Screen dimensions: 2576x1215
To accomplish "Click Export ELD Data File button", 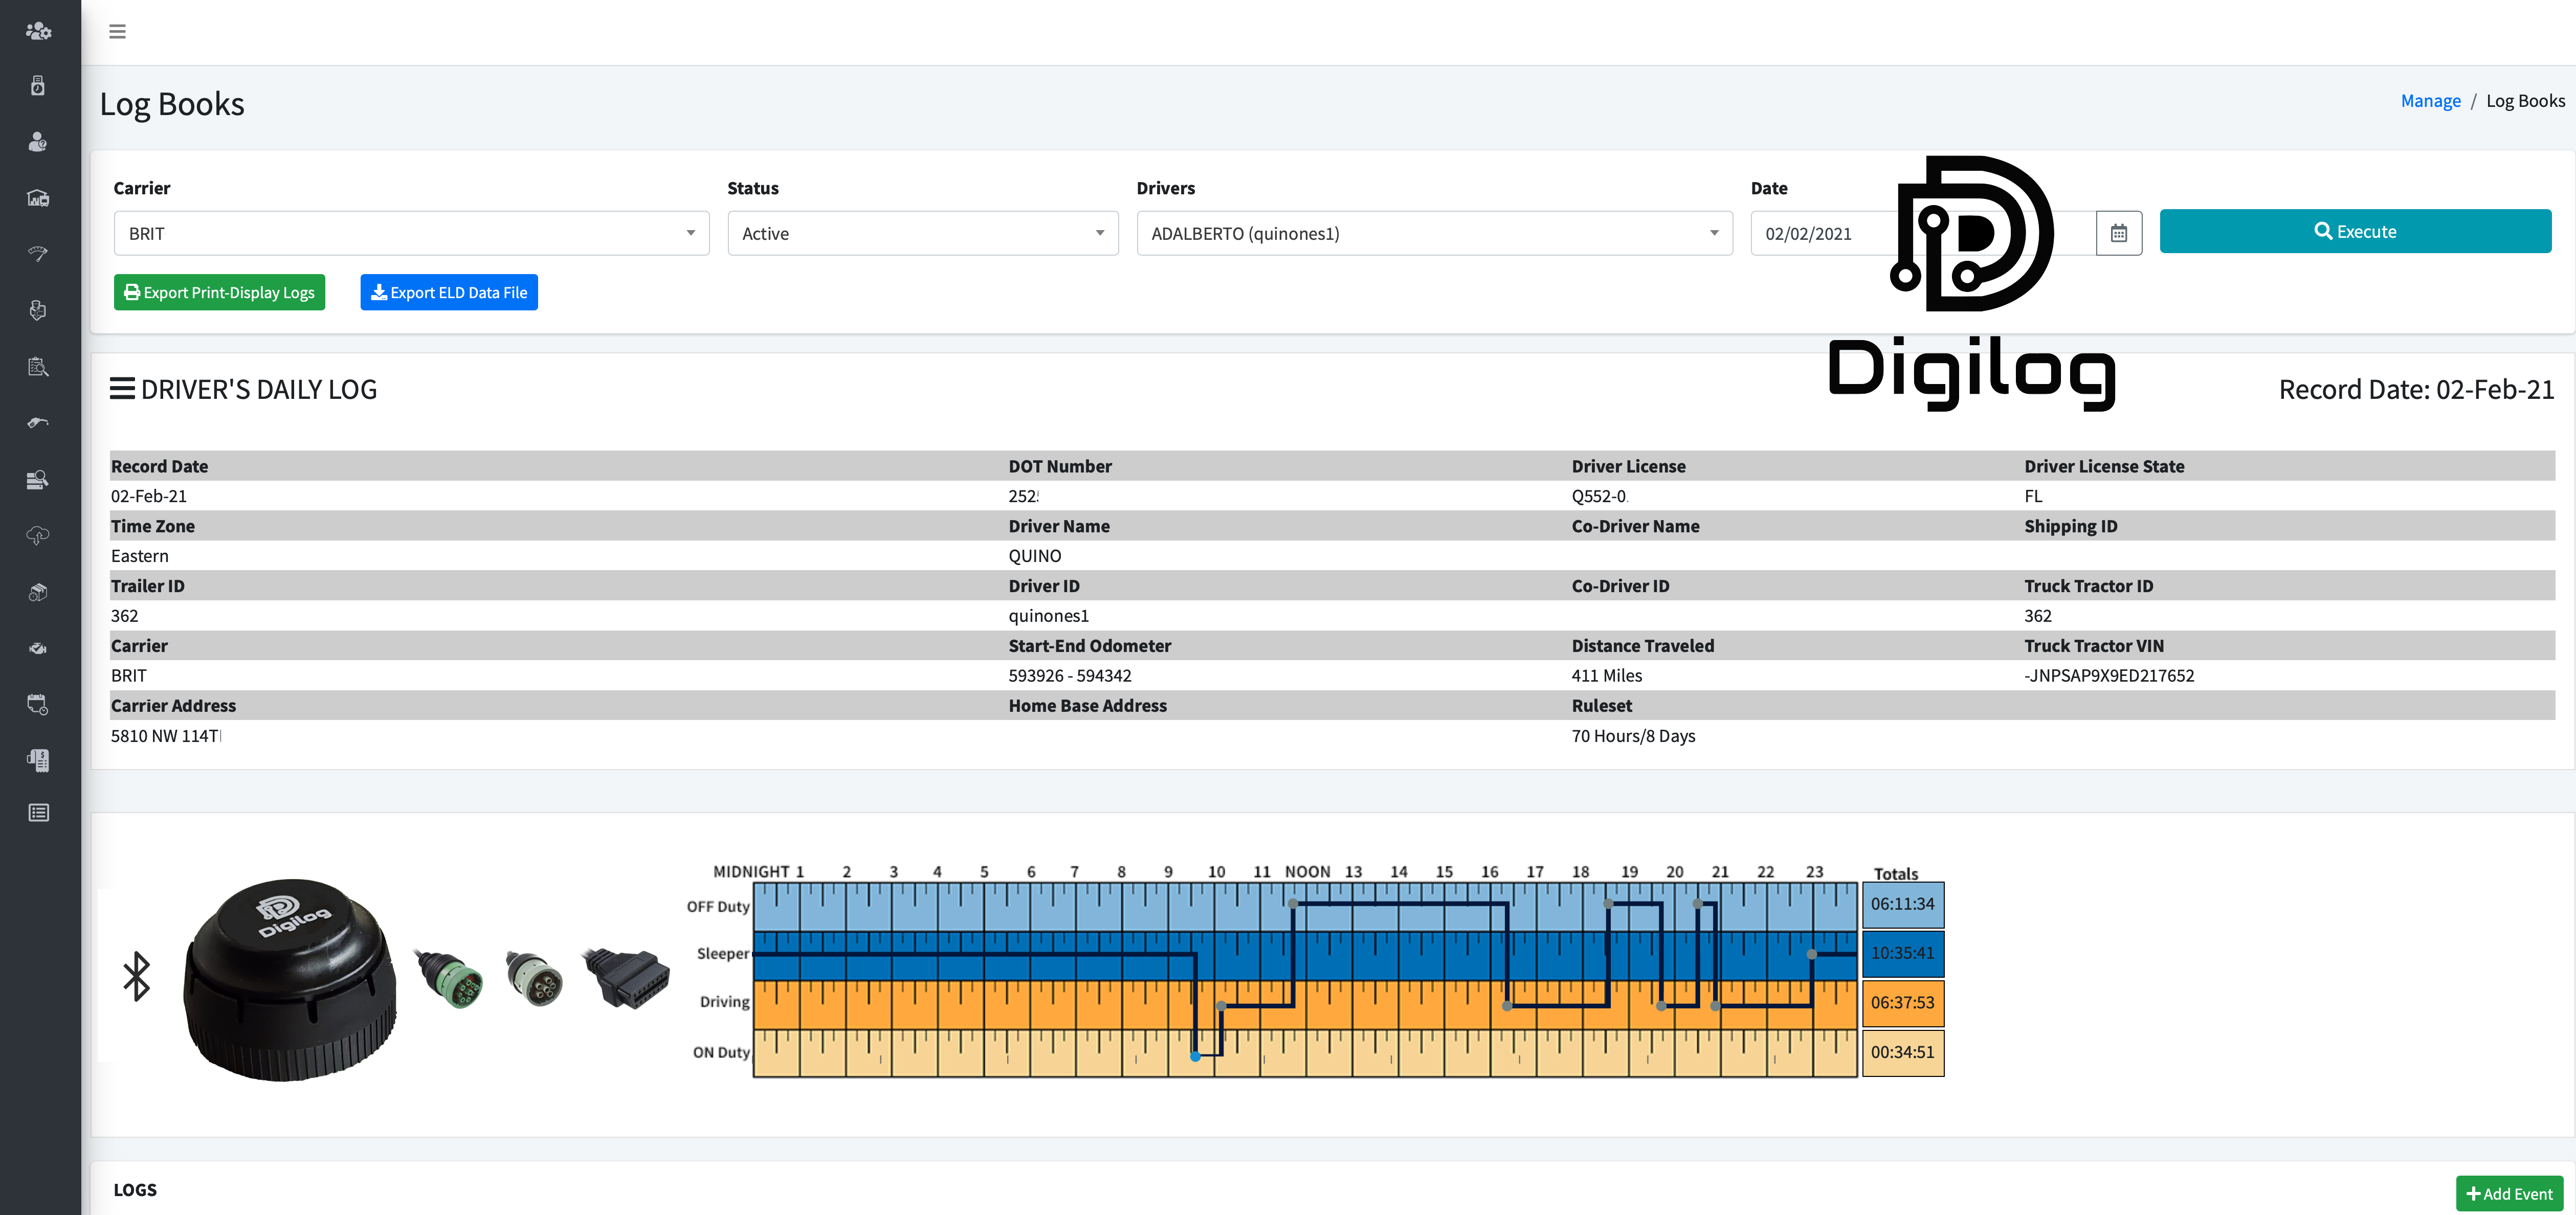I will 449,292.
